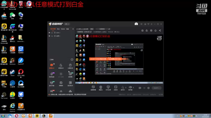Click the start-streaming button at bottom right

point(156,88)
